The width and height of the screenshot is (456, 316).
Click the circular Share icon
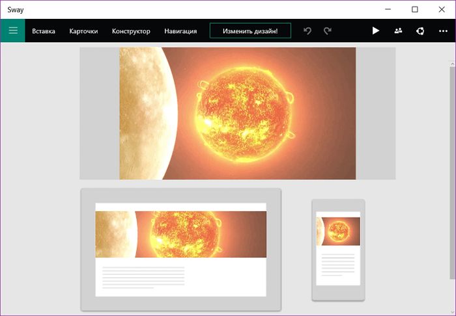pos(420,31)
